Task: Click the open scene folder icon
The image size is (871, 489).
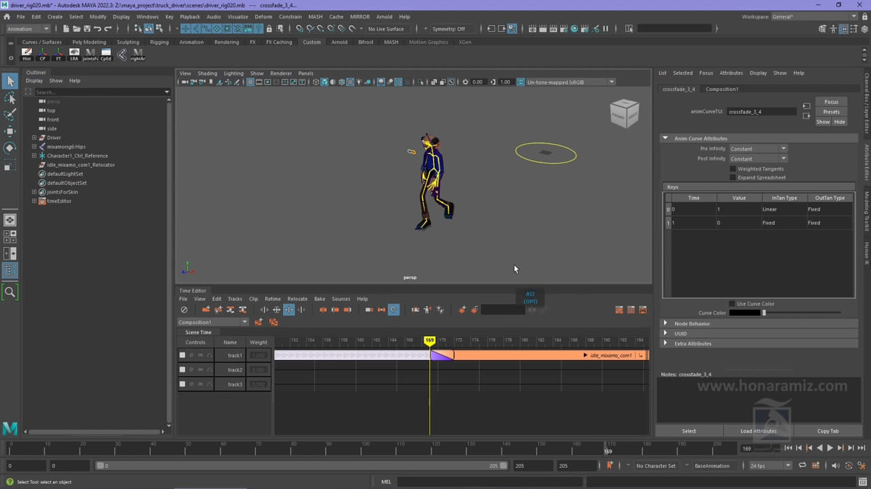Action: click(76, 29)
